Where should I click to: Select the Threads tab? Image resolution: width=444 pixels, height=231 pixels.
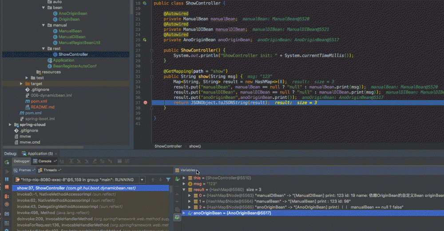pos(49,170)
